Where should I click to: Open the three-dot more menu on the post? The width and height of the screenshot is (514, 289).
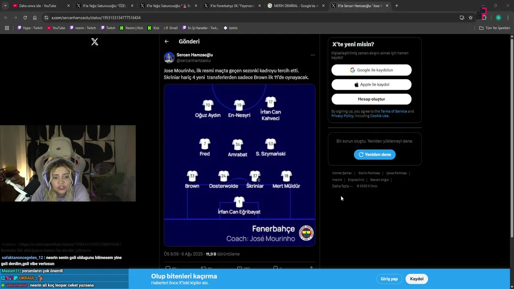(313, 55)
